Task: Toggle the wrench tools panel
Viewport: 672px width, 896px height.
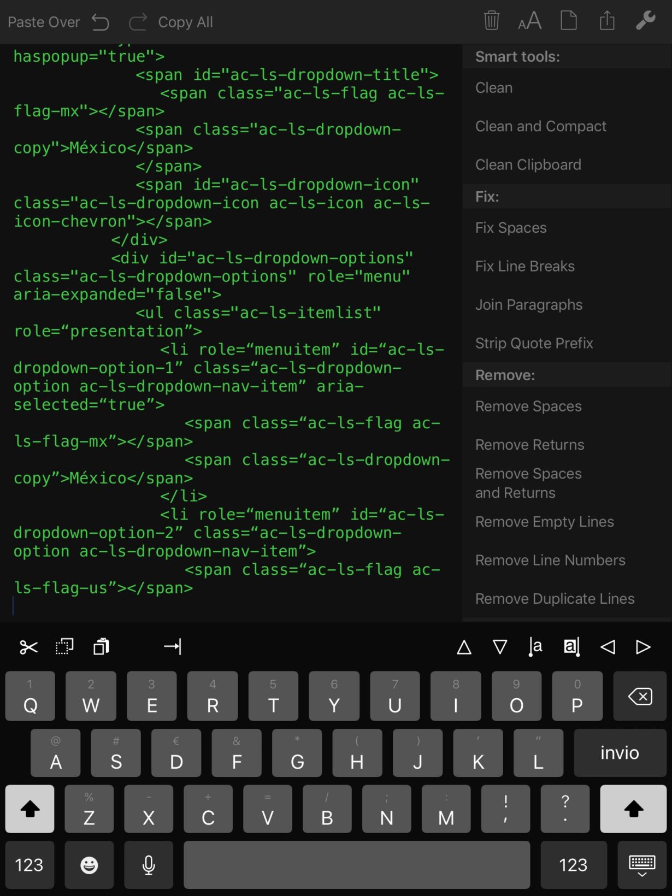Action: 645,21
